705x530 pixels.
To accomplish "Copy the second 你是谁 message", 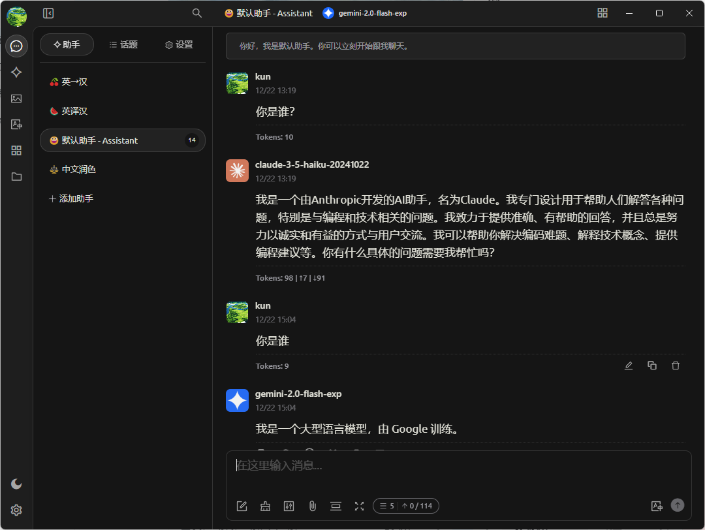I will pyautogui.click(x=652, y=366).
